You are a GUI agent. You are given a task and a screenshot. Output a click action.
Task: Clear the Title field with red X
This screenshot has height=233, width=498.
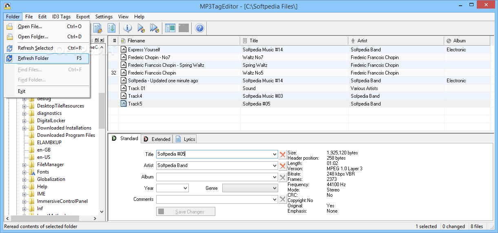(283, 154)
